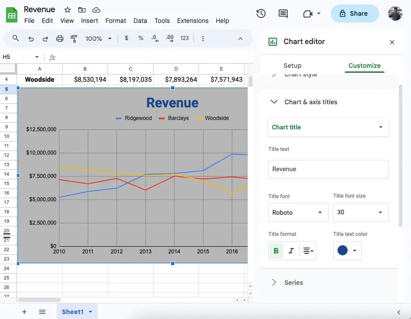
Task: Open the comments panel icon
Action: point(283,13)
